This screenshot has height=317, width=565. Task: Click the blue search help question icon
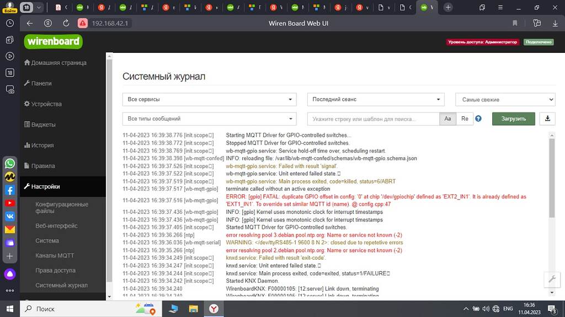(x=478, y=119)
